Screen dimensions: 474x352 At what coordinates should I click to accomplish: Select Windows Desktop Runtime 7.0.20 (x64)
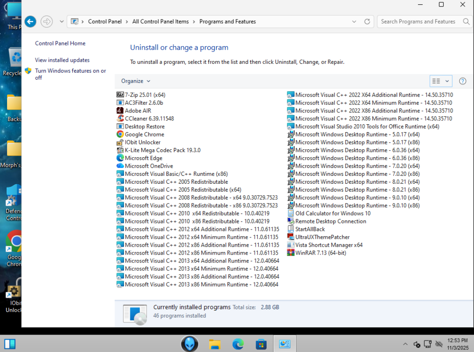[354, 166]
